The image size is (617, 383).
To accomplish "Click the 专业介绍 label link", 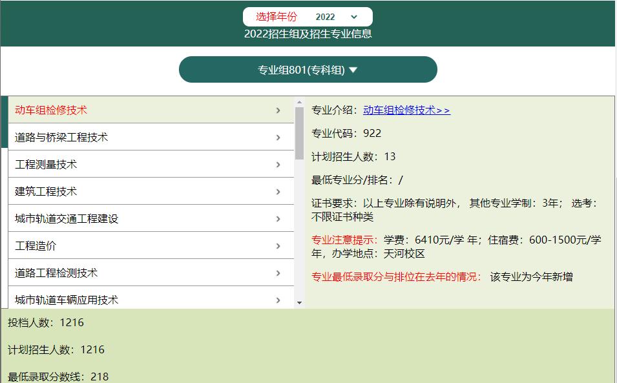I will [x=333, y=110].
